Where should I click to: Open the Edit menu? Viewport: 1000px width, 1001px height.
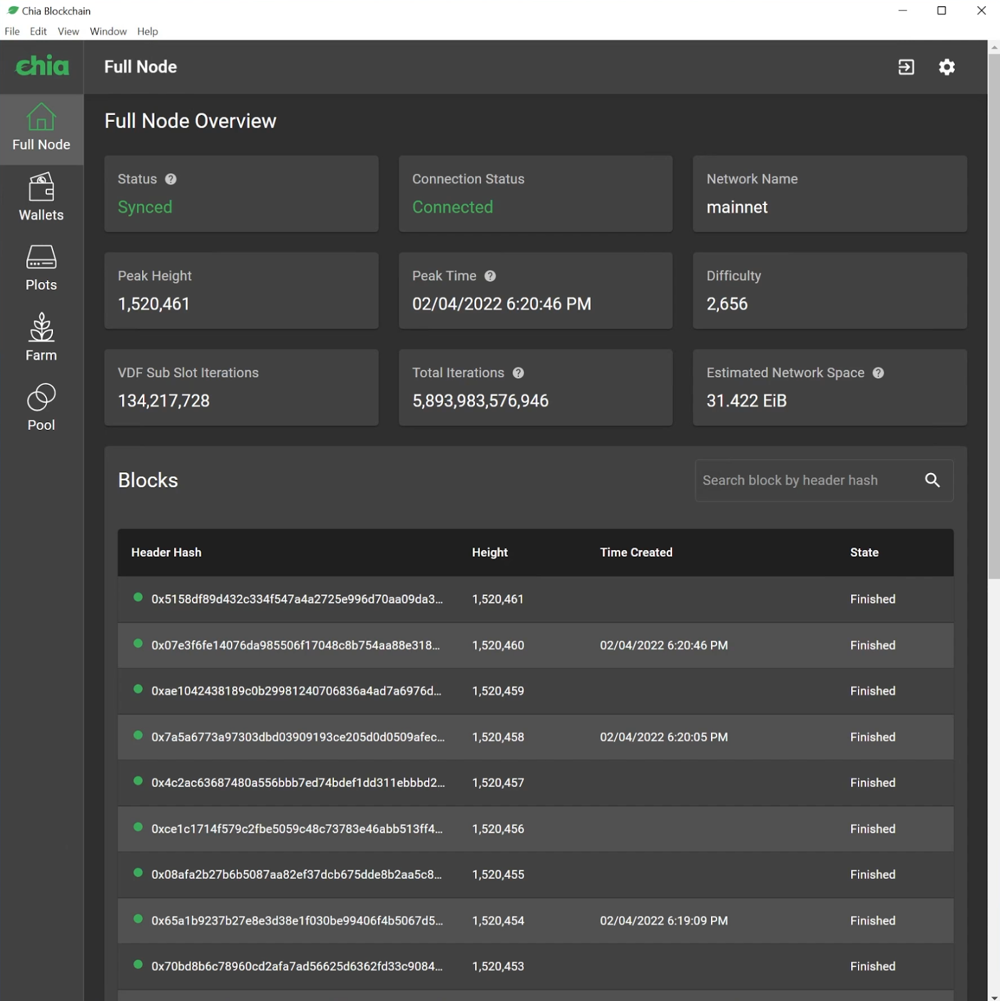point(38,31)
